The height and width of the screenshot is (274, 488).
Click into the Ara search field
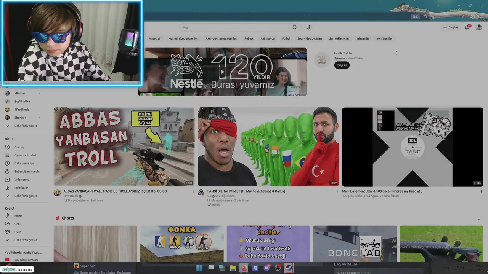tap(235, 27)
